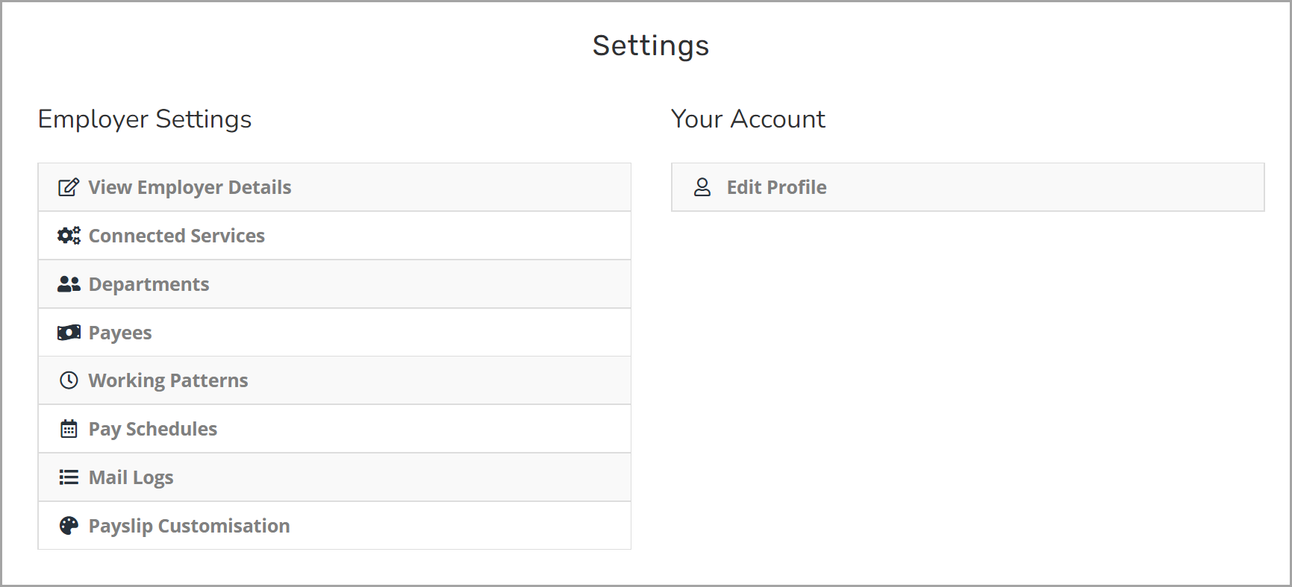Click the calendar icon next to Pay Schedules
This screenshot has height=587, width=1292.
[68, 428]
